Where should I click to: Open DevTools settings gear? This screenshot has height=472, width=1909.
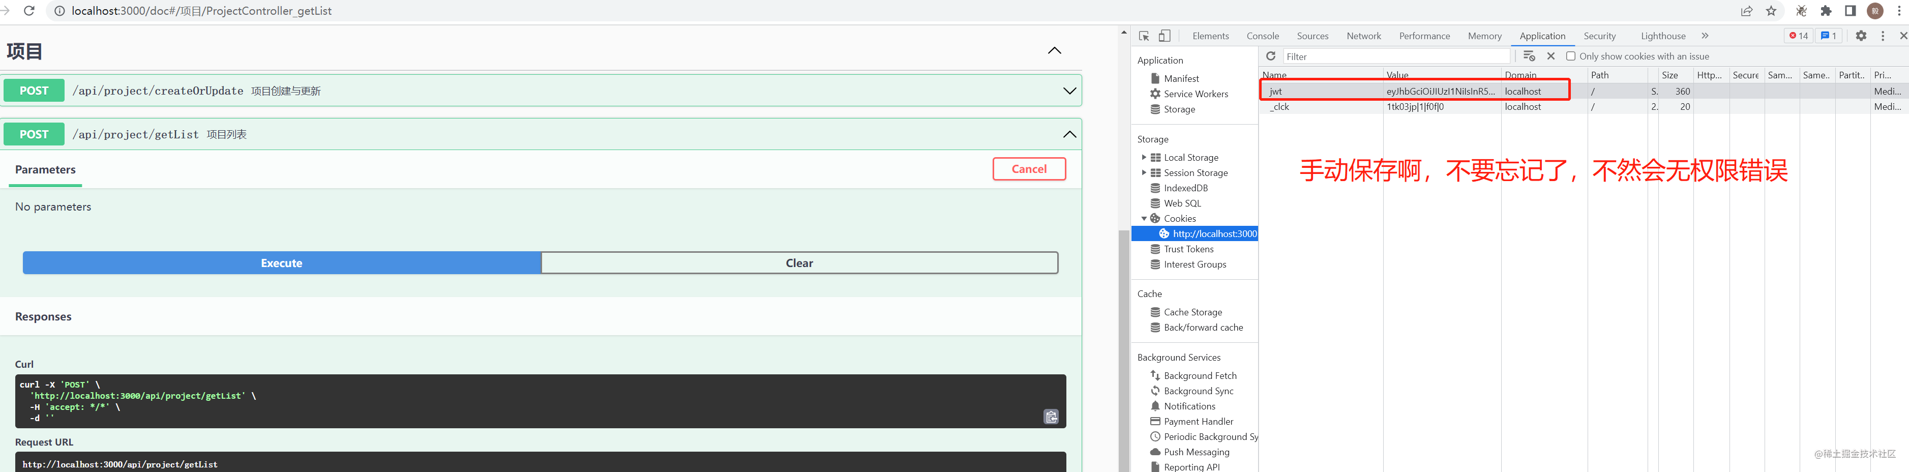click(x=1861, y=36)
